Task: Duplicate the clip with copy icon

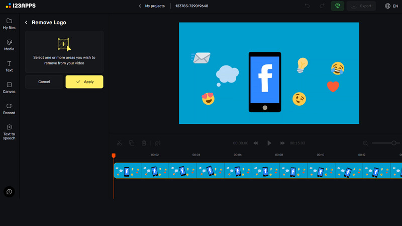Action: point(132,143)
